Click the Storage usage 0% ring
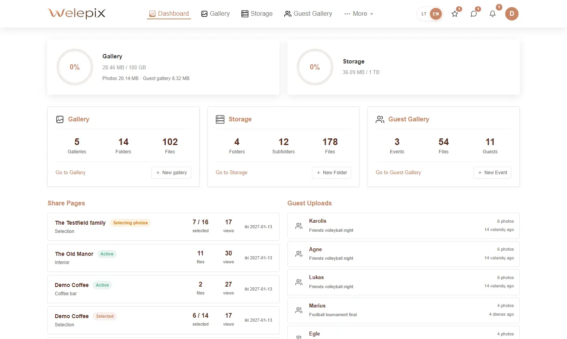The image size is (567, 339). point(315,67)
